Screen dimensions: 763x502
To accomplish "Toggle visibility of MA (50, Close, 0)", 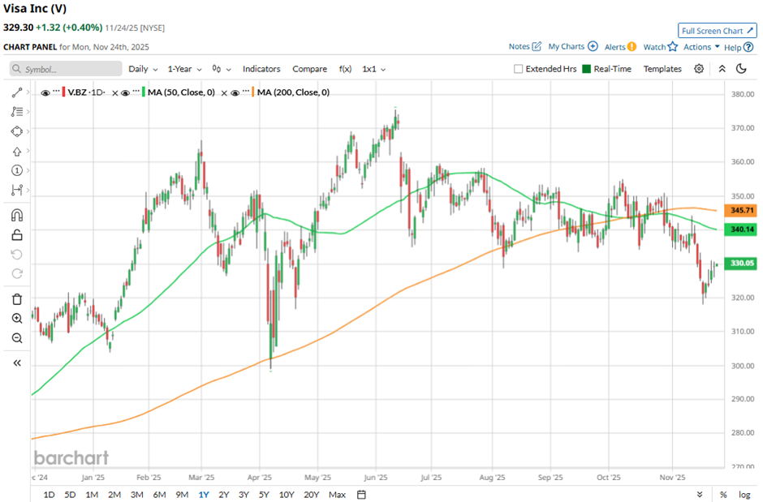I will tap(125, 92).
